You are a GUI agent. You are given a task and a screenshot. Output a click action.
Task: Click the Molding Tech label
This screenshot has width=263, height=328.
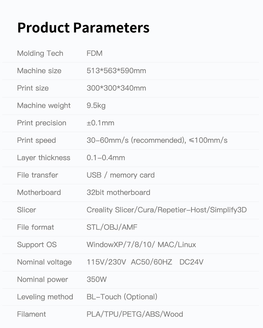[40, 54]
